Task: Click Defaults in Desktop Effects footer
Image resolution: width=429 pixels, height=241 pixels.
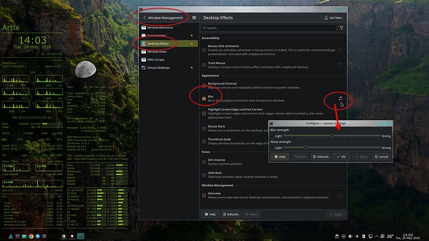Action: click(x=231, y=214)
